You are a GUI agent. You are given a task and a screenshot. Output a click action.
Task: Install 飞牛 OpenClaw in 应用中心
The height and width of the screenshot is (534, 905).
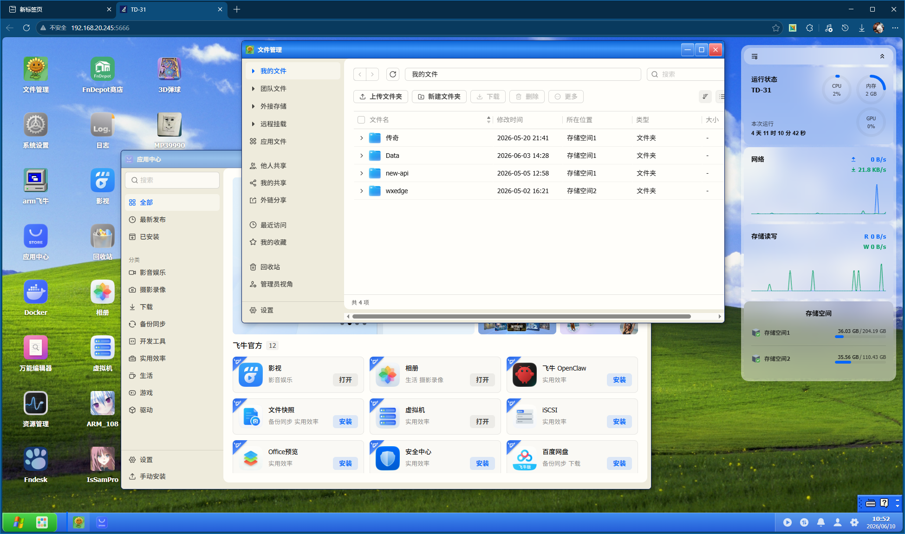(x=619, y=380)
